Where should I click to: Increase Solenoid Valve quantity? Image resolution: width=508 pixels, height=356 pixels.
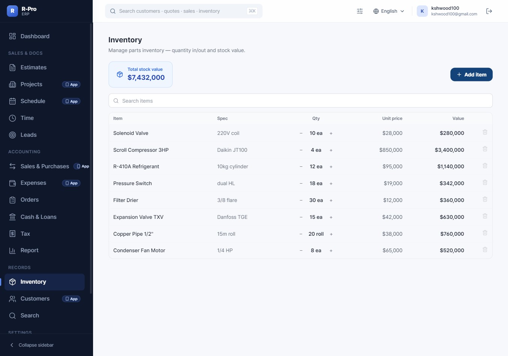(331, 133)
